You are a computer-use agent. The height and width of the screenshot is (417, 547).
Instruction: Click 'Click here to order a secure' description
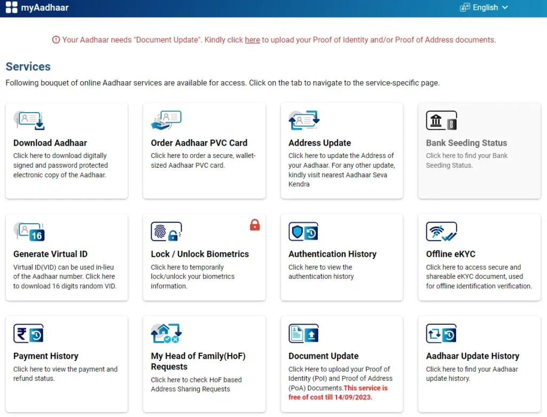click(x=203, y=160)
